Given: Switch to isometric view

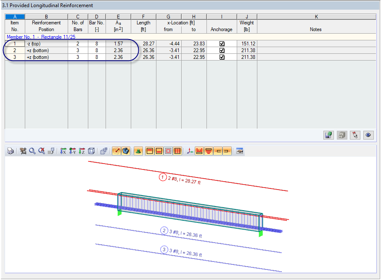Looking at the screenshot, I should (x=92, y=151).
